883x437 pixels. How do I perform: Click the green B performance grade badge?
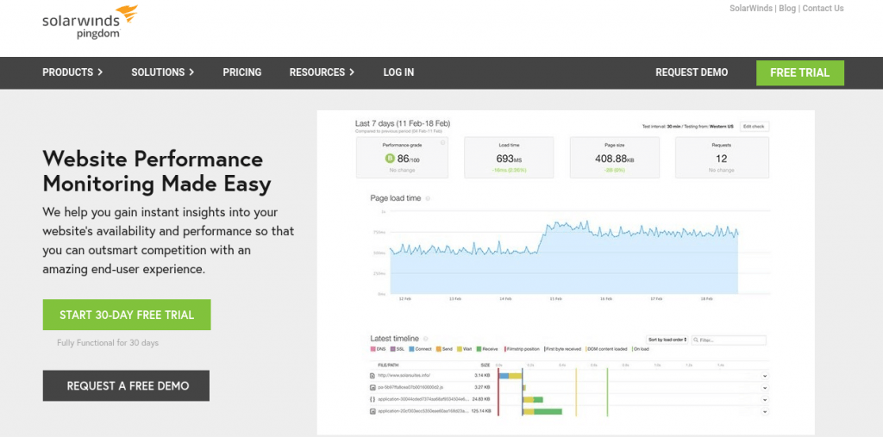click(x=390, y=159)
